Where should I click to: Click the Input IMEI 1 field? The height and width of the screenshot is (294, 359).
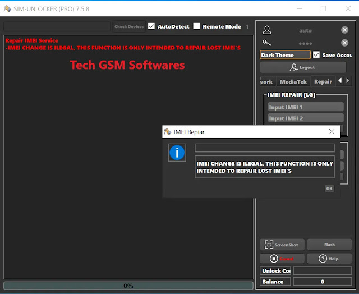306,107
